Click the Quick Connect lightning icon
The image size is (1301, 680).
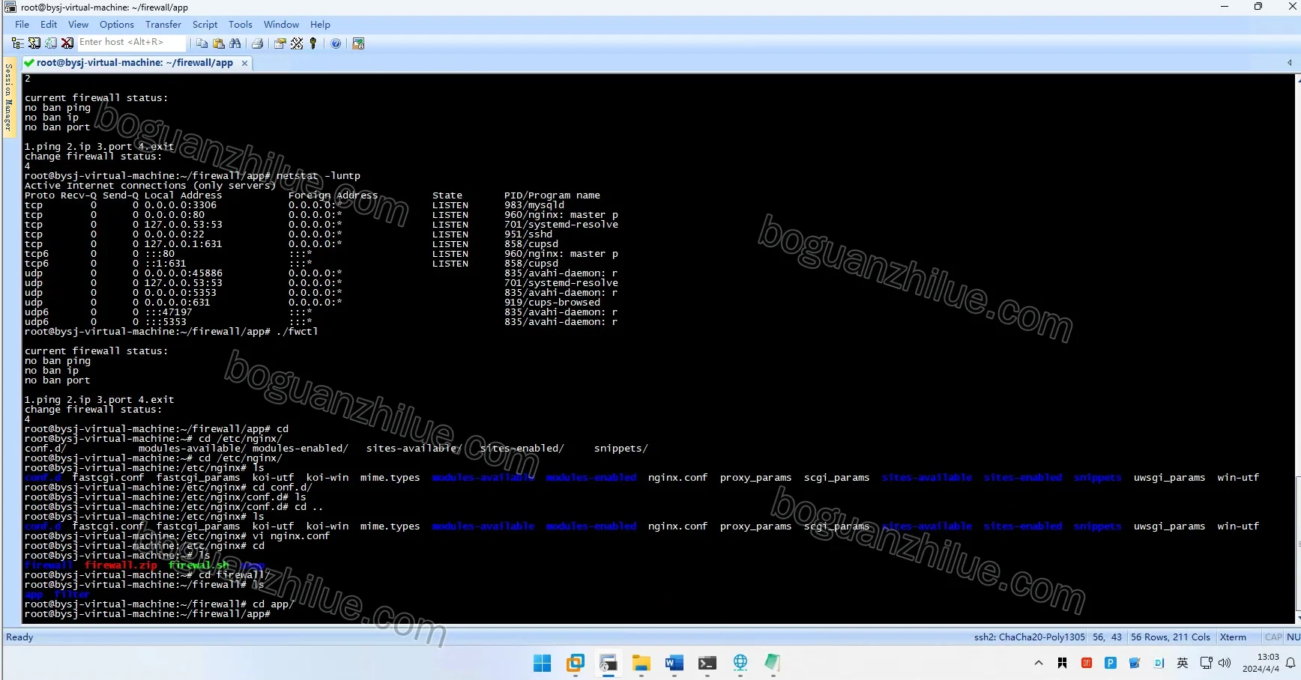point(34,43)
